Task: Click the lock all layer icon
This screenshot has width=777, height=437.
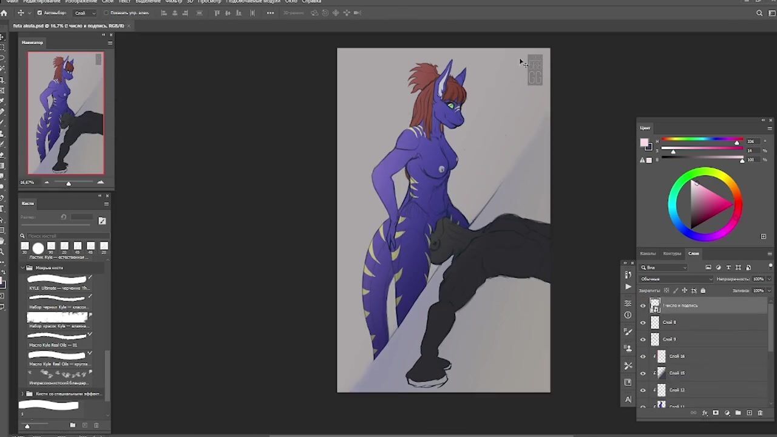Action: click(703, 291)
